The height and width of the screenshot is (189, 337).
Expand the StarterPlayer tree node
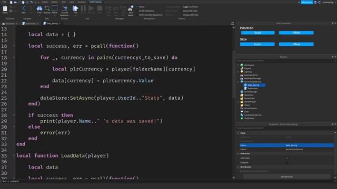tap(238, 102)
